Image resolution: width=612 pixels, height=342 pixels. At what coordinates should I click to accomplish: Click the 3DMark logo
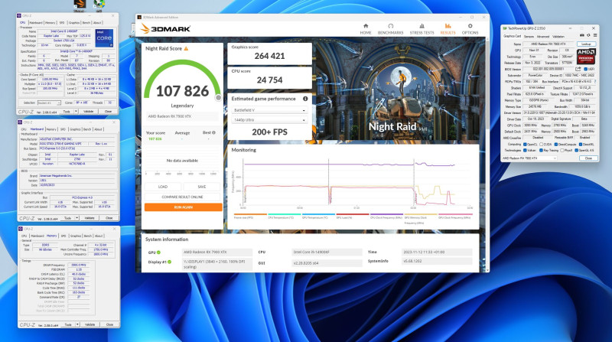[165, 28]
